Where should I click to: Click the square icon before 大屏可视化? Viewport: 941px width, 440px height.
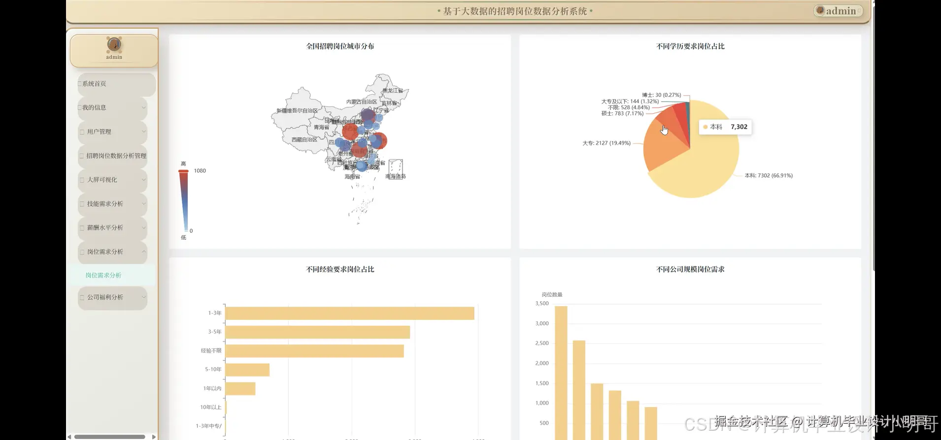coord(82,180)
